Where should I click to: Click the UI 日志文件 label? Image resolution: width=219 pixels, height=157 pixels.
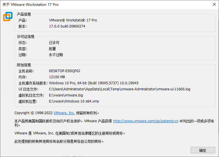coord(28,89)
